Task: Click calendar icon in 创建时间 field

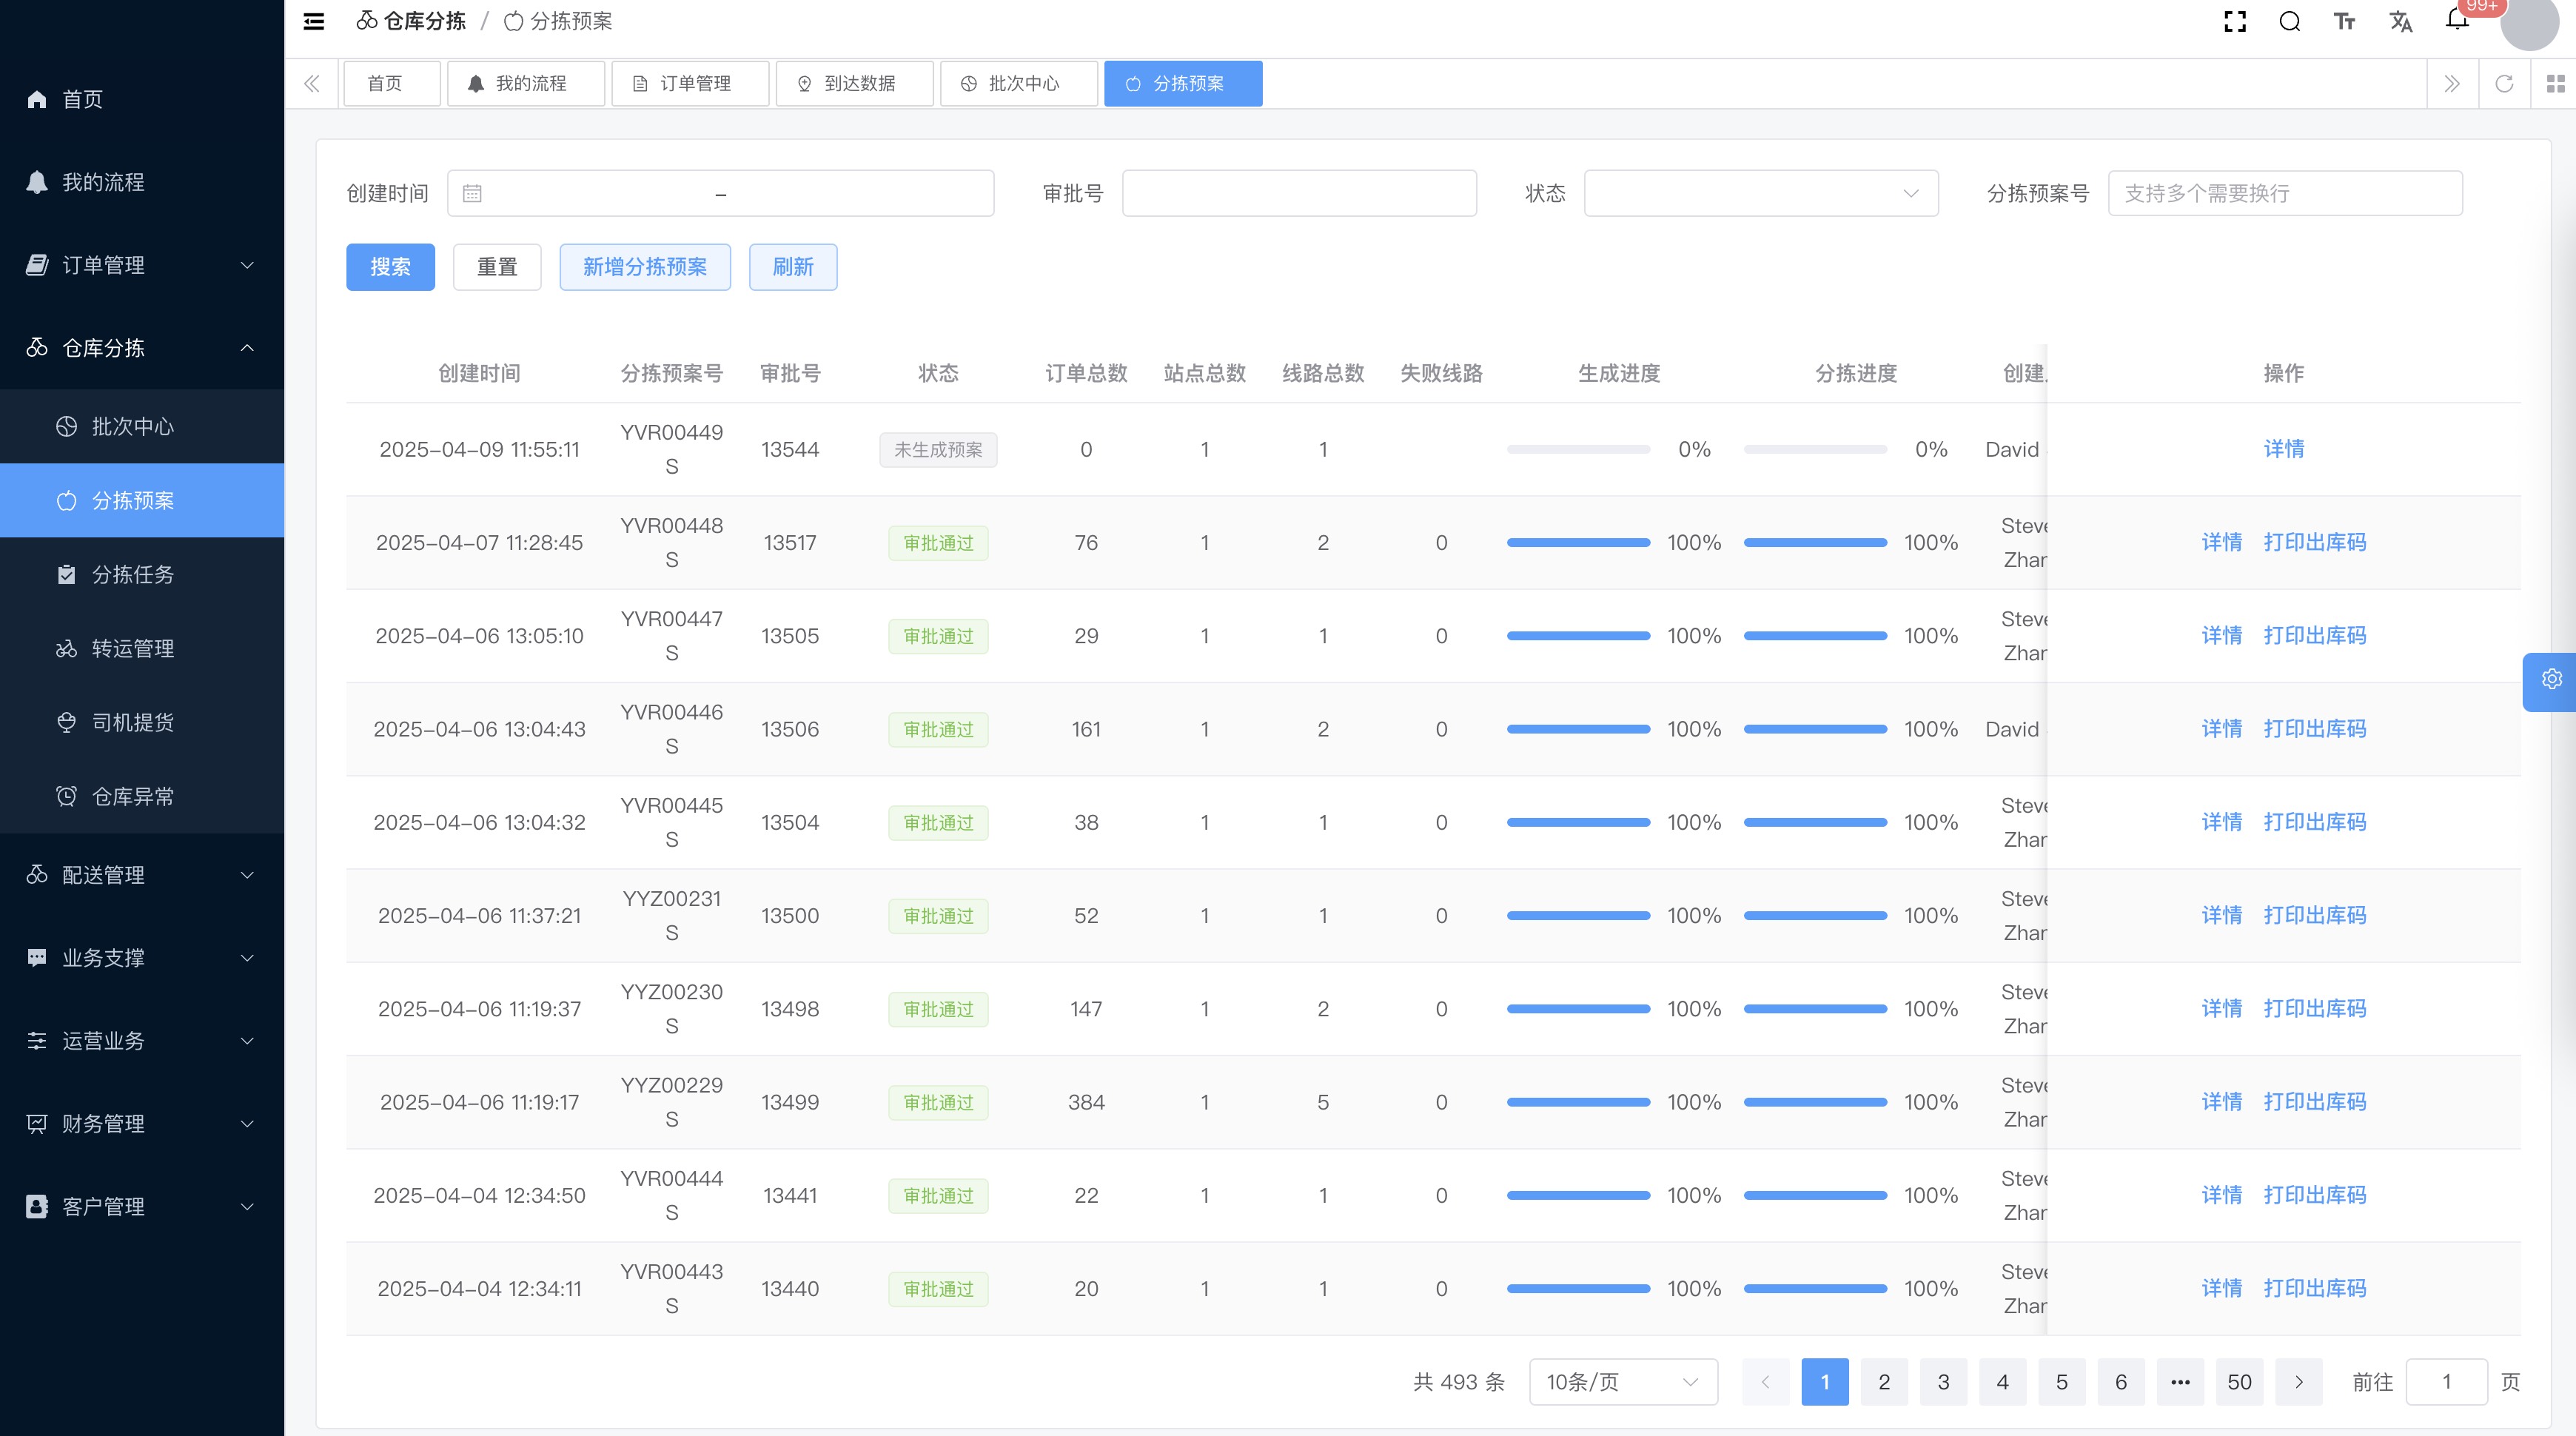Action: [x=472, y=194]
